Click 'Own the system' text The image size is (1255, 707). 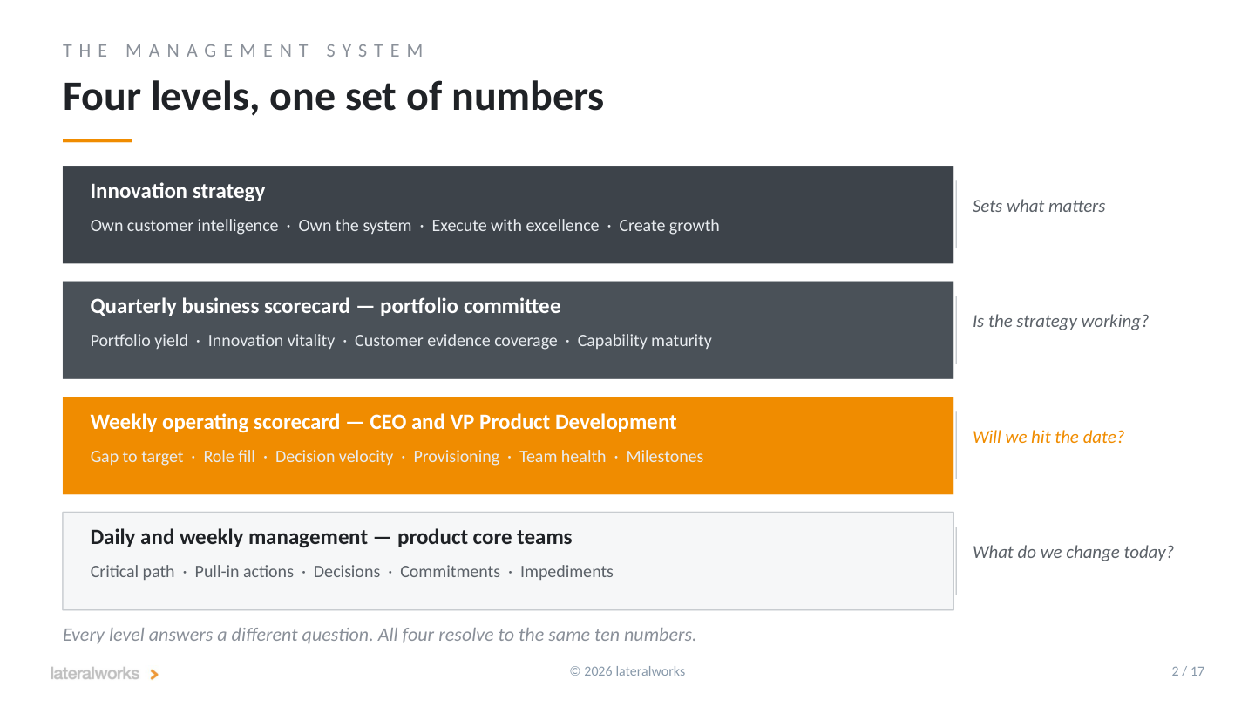pyautogui.click(x=355, y=226)
